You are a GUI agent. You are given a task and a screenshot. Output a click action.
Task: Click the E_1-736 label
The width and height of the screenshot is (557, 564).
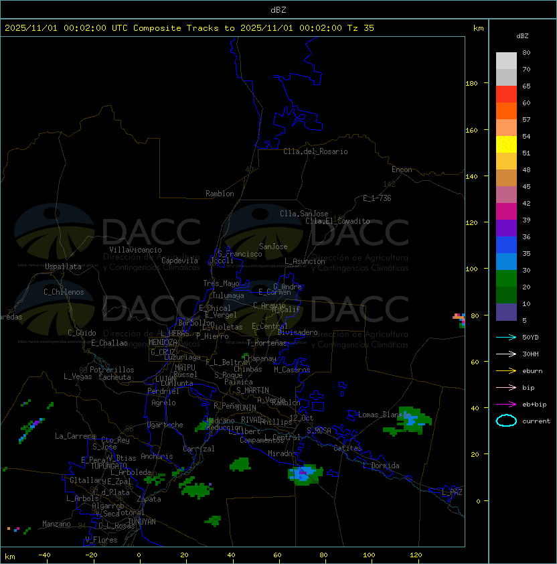(377, 198)
